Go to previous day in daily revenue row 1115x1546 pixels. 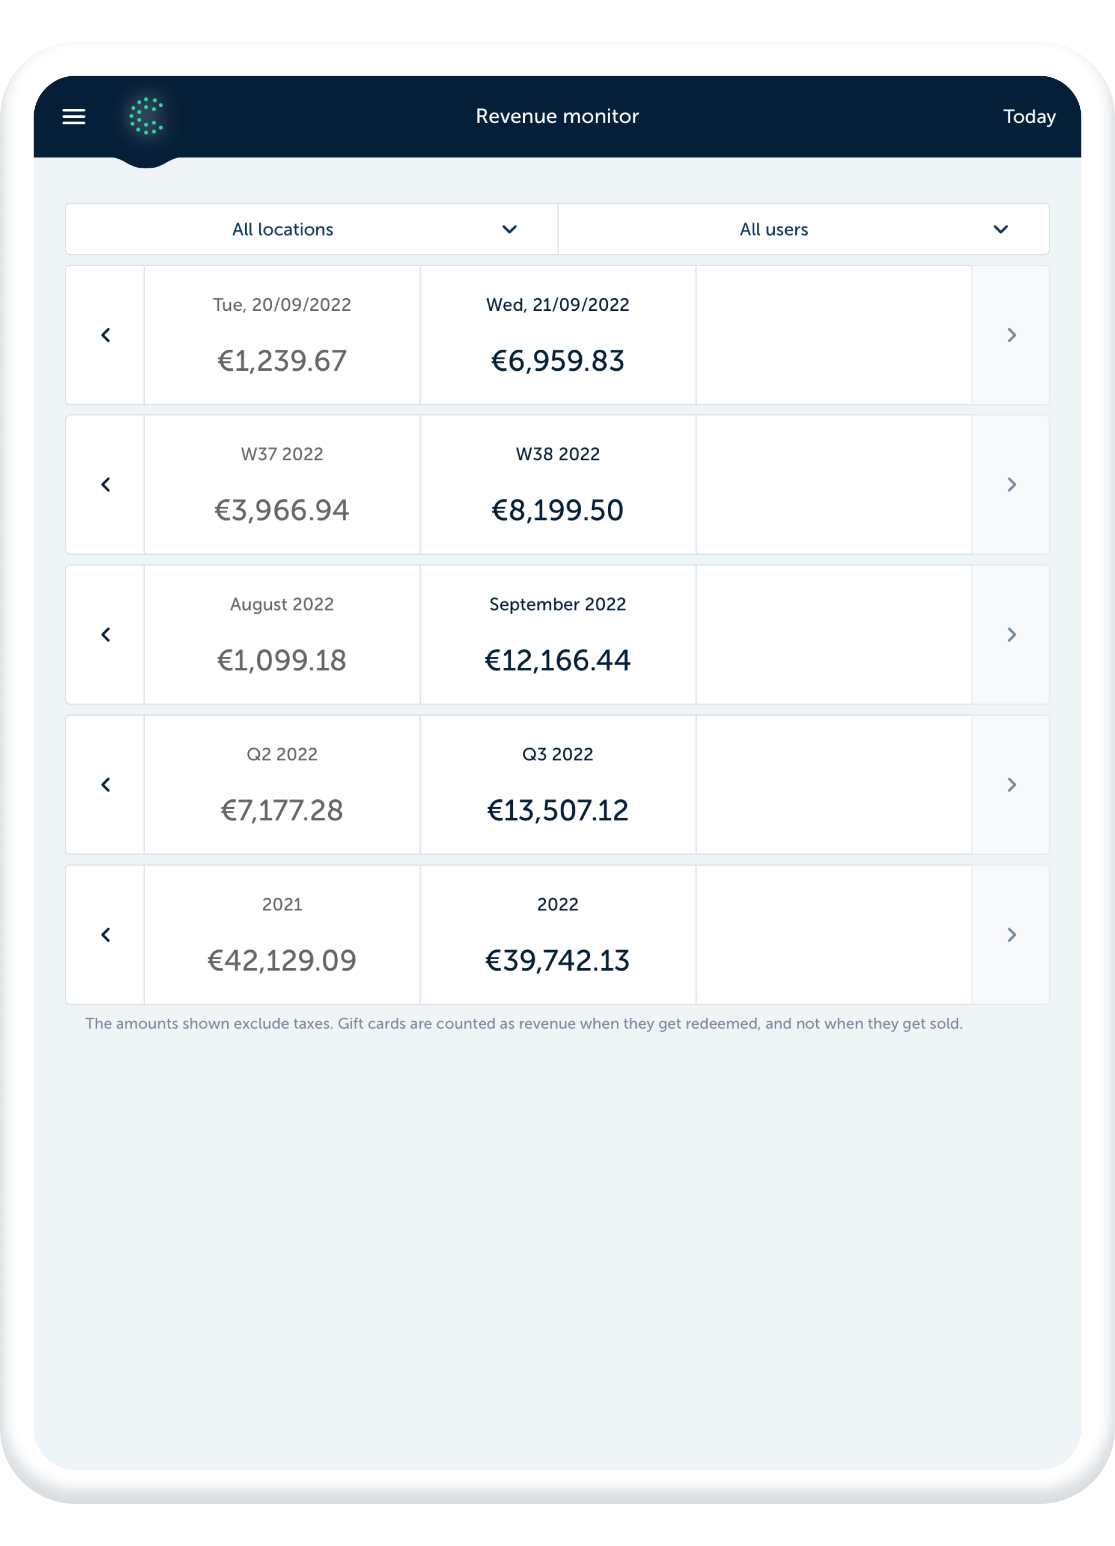click(x=106, y=335)
